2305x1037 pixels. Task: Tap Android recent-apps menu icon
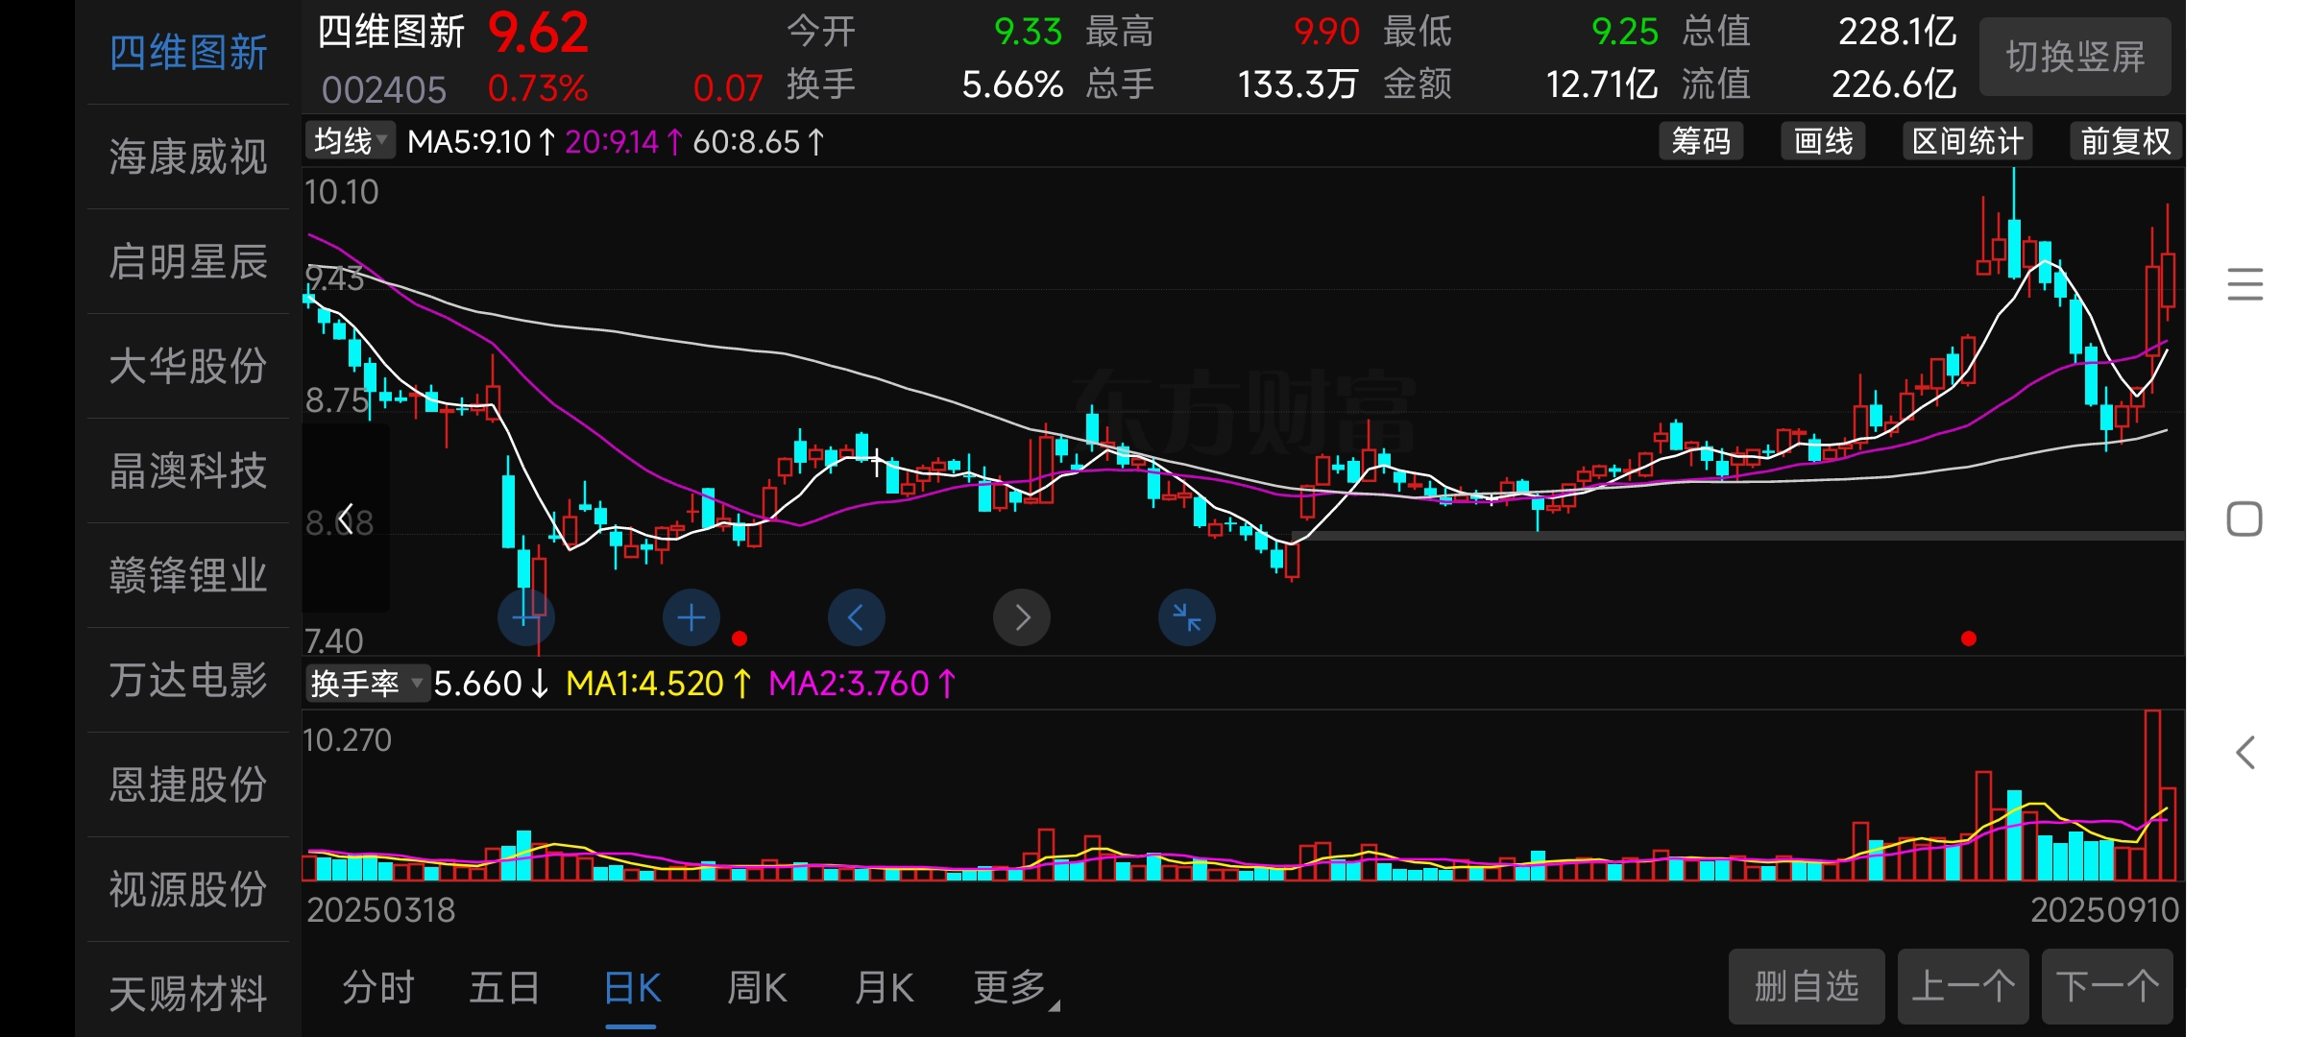(2244, 284)
